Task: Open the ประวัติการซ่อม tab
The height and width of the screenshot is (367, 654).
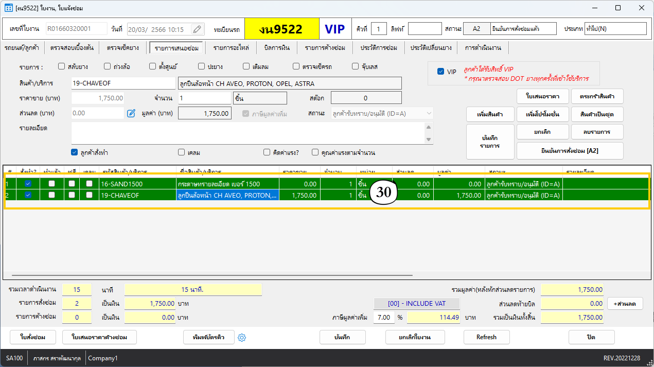Action: (378, 48)
